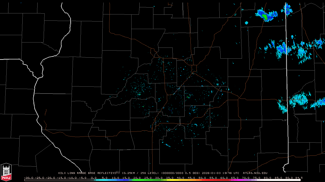Screen dimensions: 325x182
Task: Click the -30.0 label on the scale
Action: [x=28, y=178]
